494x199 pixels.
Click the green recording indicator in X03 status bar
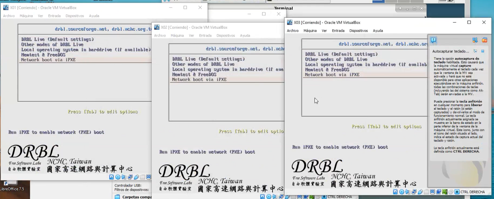(x=445, y=192)
